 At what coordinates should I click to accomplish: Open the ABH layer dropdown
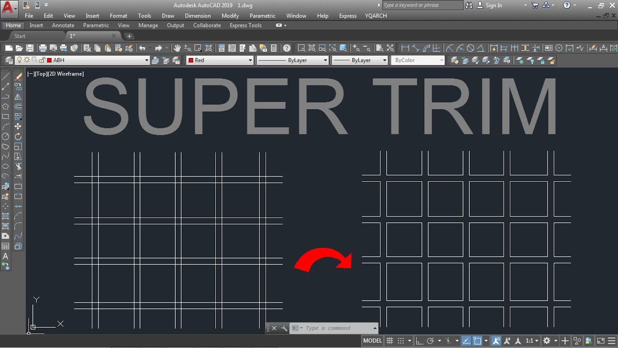[147, 60]
